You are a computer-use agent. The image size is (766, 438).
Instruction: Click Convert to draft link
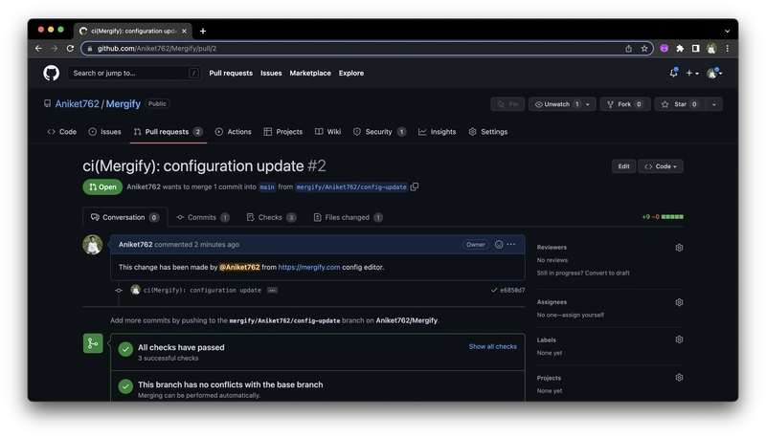(x=607, y=274)
